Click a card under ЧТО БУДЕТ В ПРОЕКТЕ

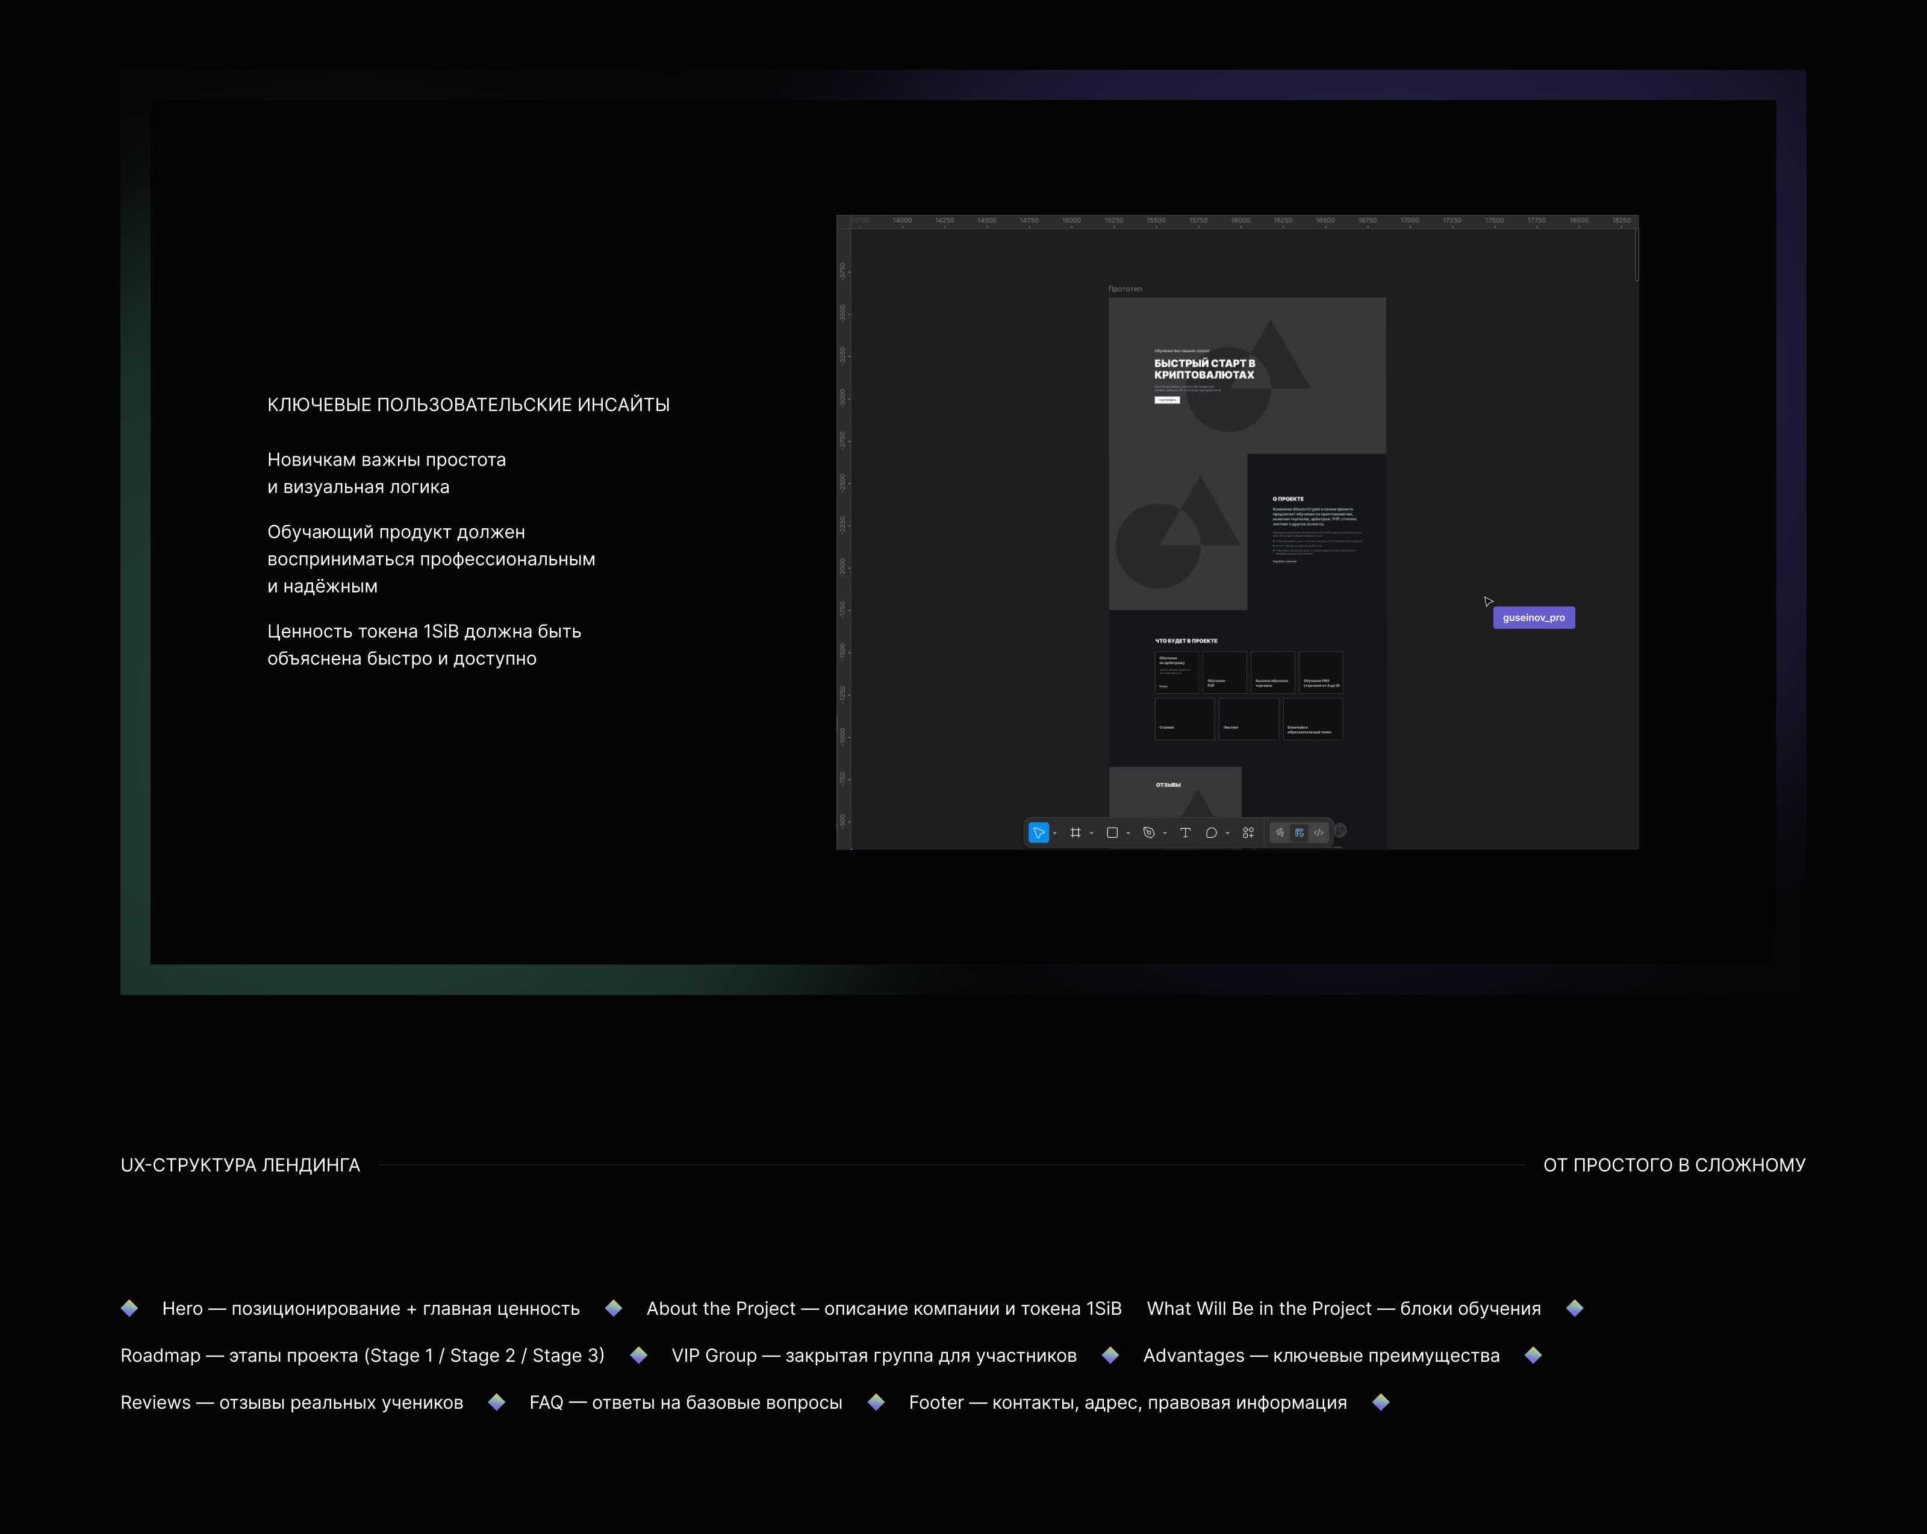tap(1178, 672)
